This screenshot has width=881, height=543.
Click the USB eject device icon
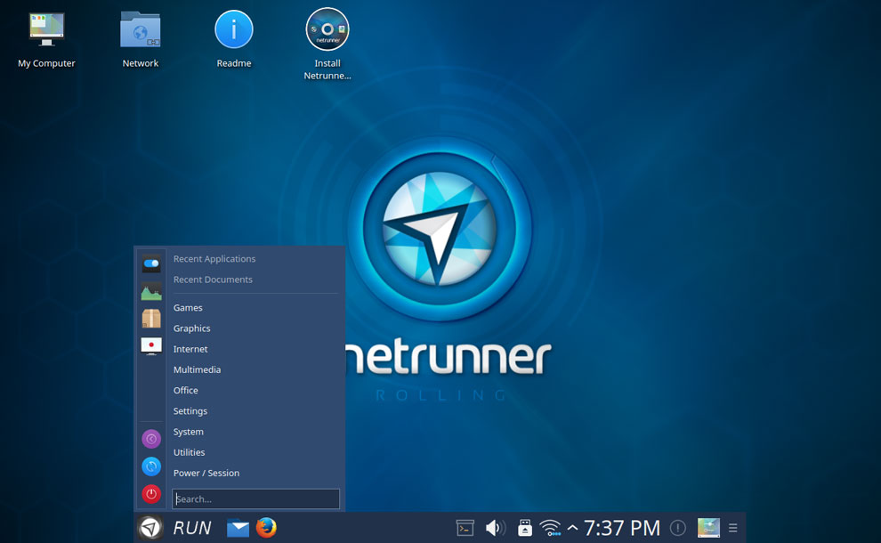pos(525,528)
